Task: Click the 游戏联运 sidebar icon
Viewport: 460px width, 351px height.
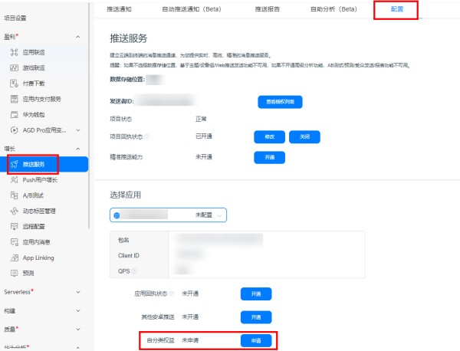Action: pos(14,68)
